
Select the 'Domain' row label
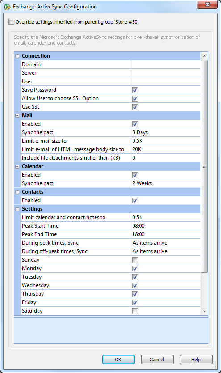[31, 64]
